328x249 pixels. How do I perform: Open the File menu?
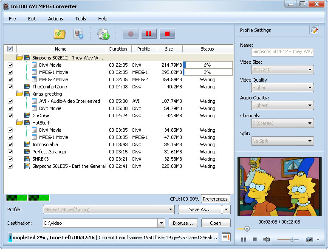coord(12,19)
